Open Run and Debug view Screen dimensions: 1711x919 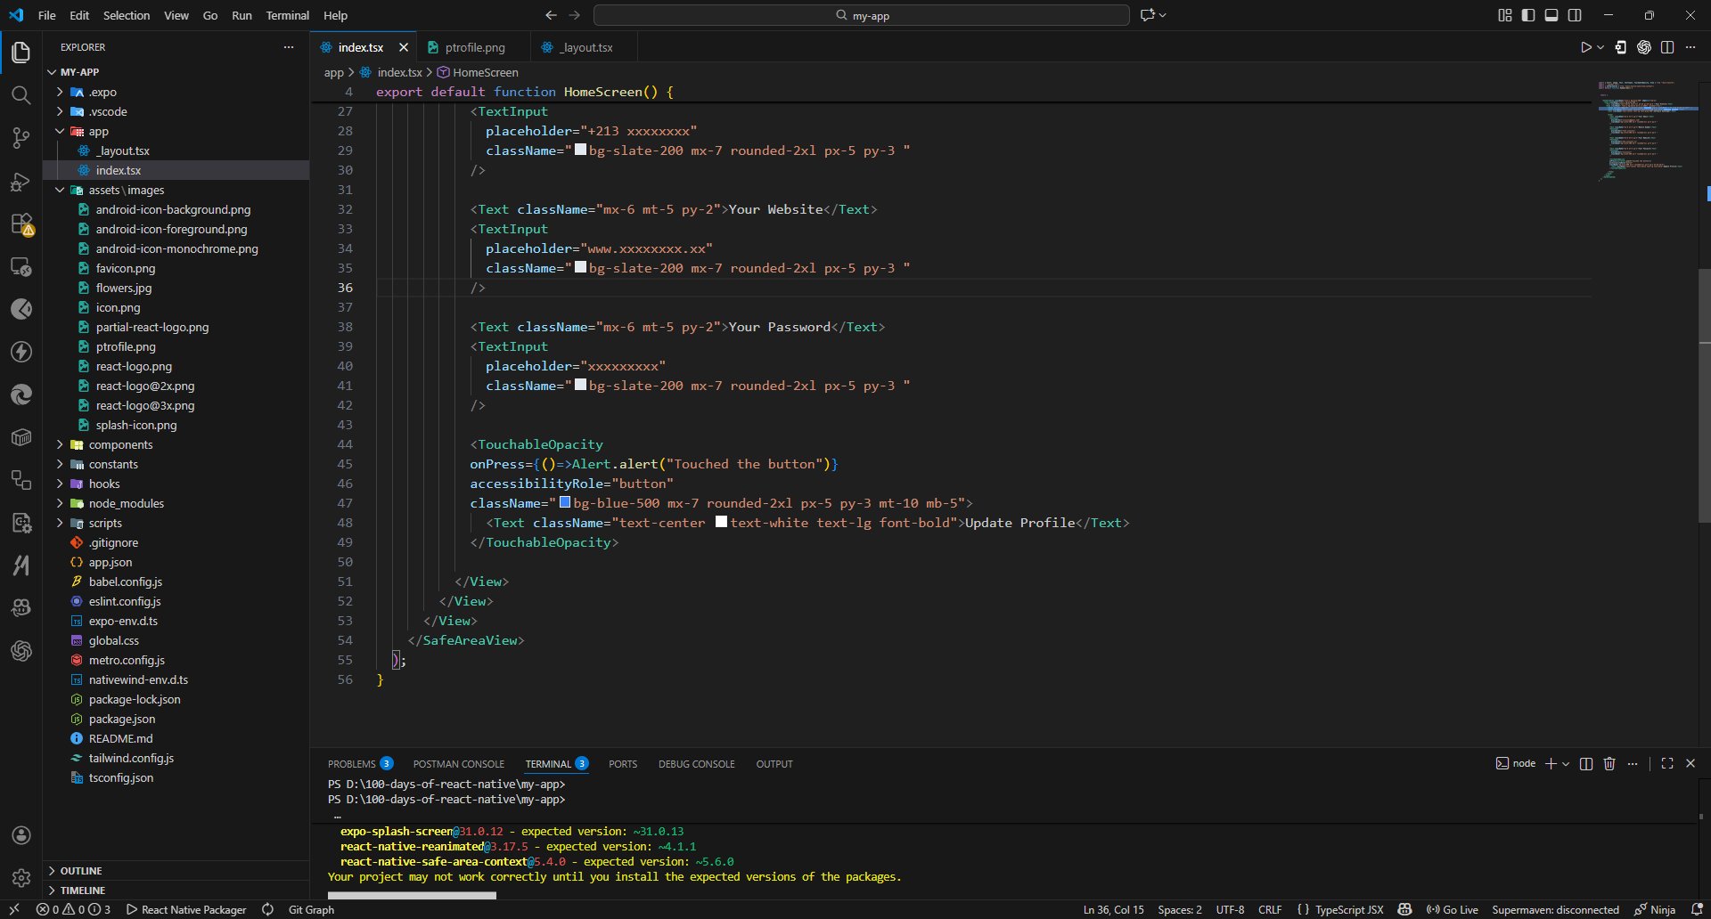tap(20, 182)
